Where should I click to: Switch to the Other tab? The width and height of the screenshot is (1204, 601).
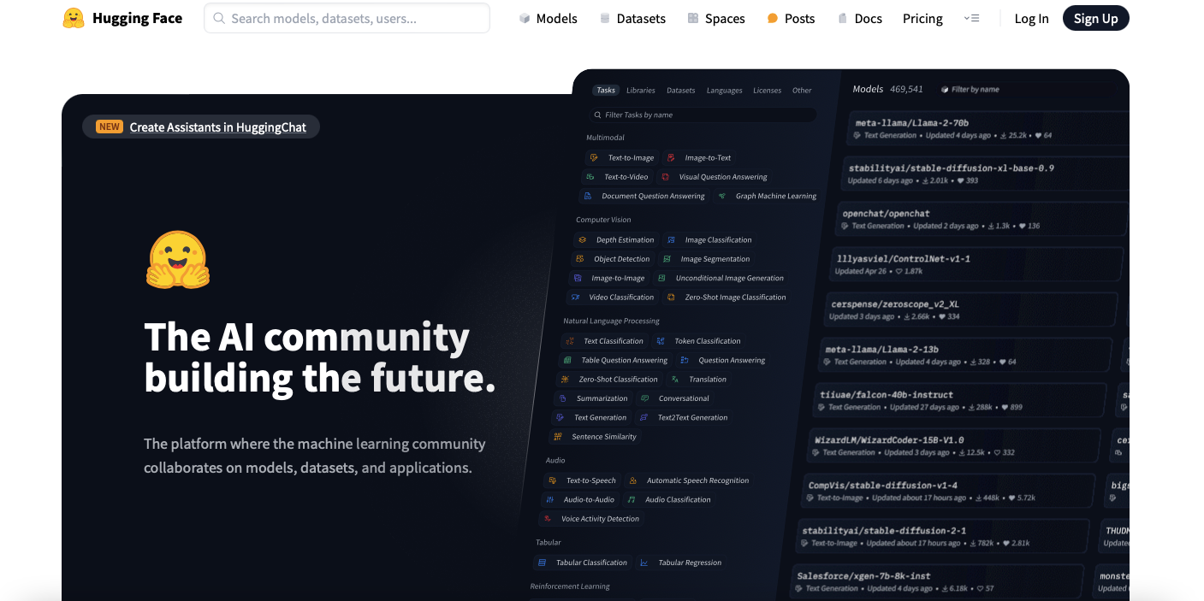802,90
